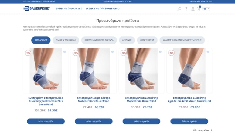
Task: Click the help question mark icon
Action: (x=186, y=9)
